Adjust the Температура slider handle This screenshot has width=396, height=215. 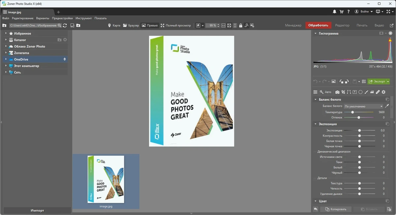pos(352,112)
